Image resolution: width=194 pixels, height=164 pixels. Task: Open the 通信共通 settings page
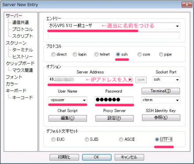pos(20,22)
